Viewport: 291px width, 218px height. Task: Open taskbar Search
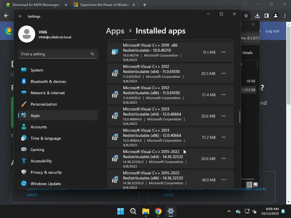133,211
